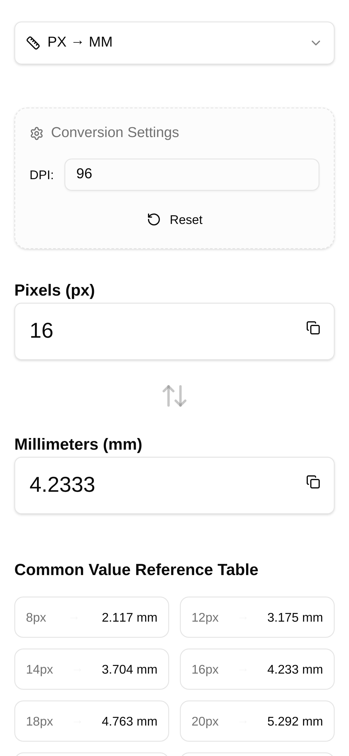This screenshot has width=349, height=756.
Task: Click the Conversion Settings heading
Action: [115, 132]
